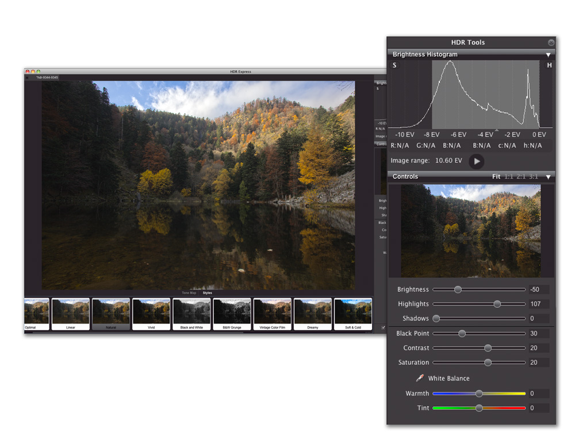Viewport: 575px width, 446px height.
Task: Click the S shadows clipping indicator
Action: (394, 65)
